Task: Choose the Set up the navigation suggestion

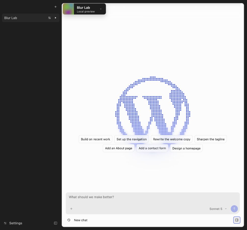Action: [131, 139]
